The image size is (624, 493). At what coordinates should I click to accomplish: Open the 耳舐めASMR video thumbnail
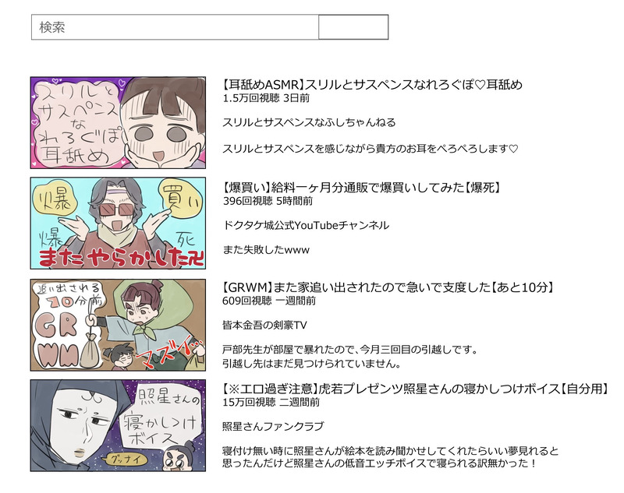119,123
